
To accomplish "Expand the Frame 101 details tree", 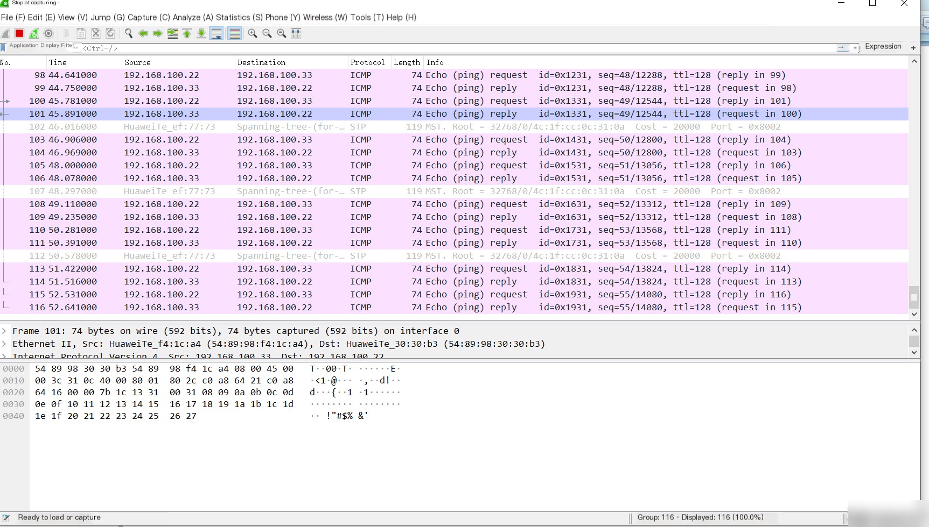I will 4,331.
